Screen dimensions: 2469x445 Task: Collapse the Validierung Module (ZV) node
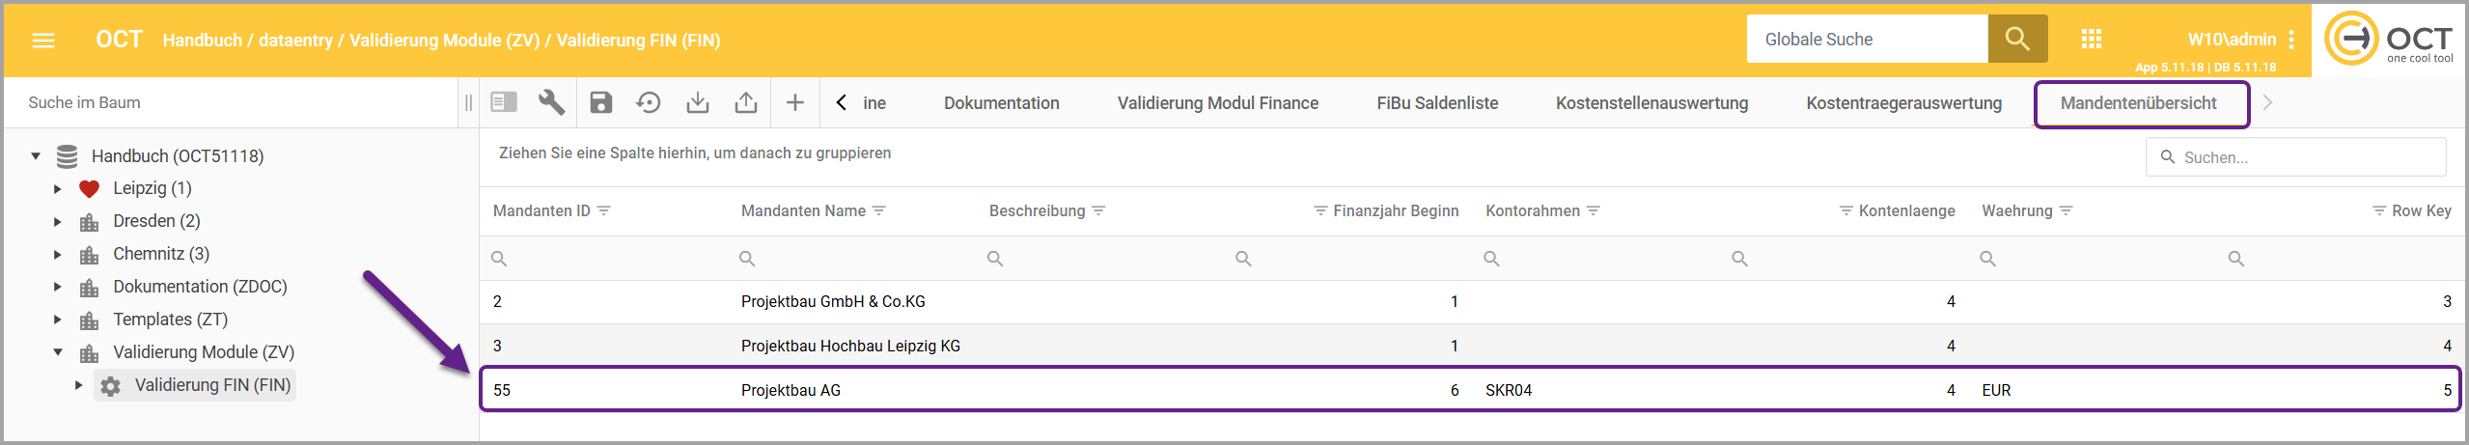coord(58,352)
